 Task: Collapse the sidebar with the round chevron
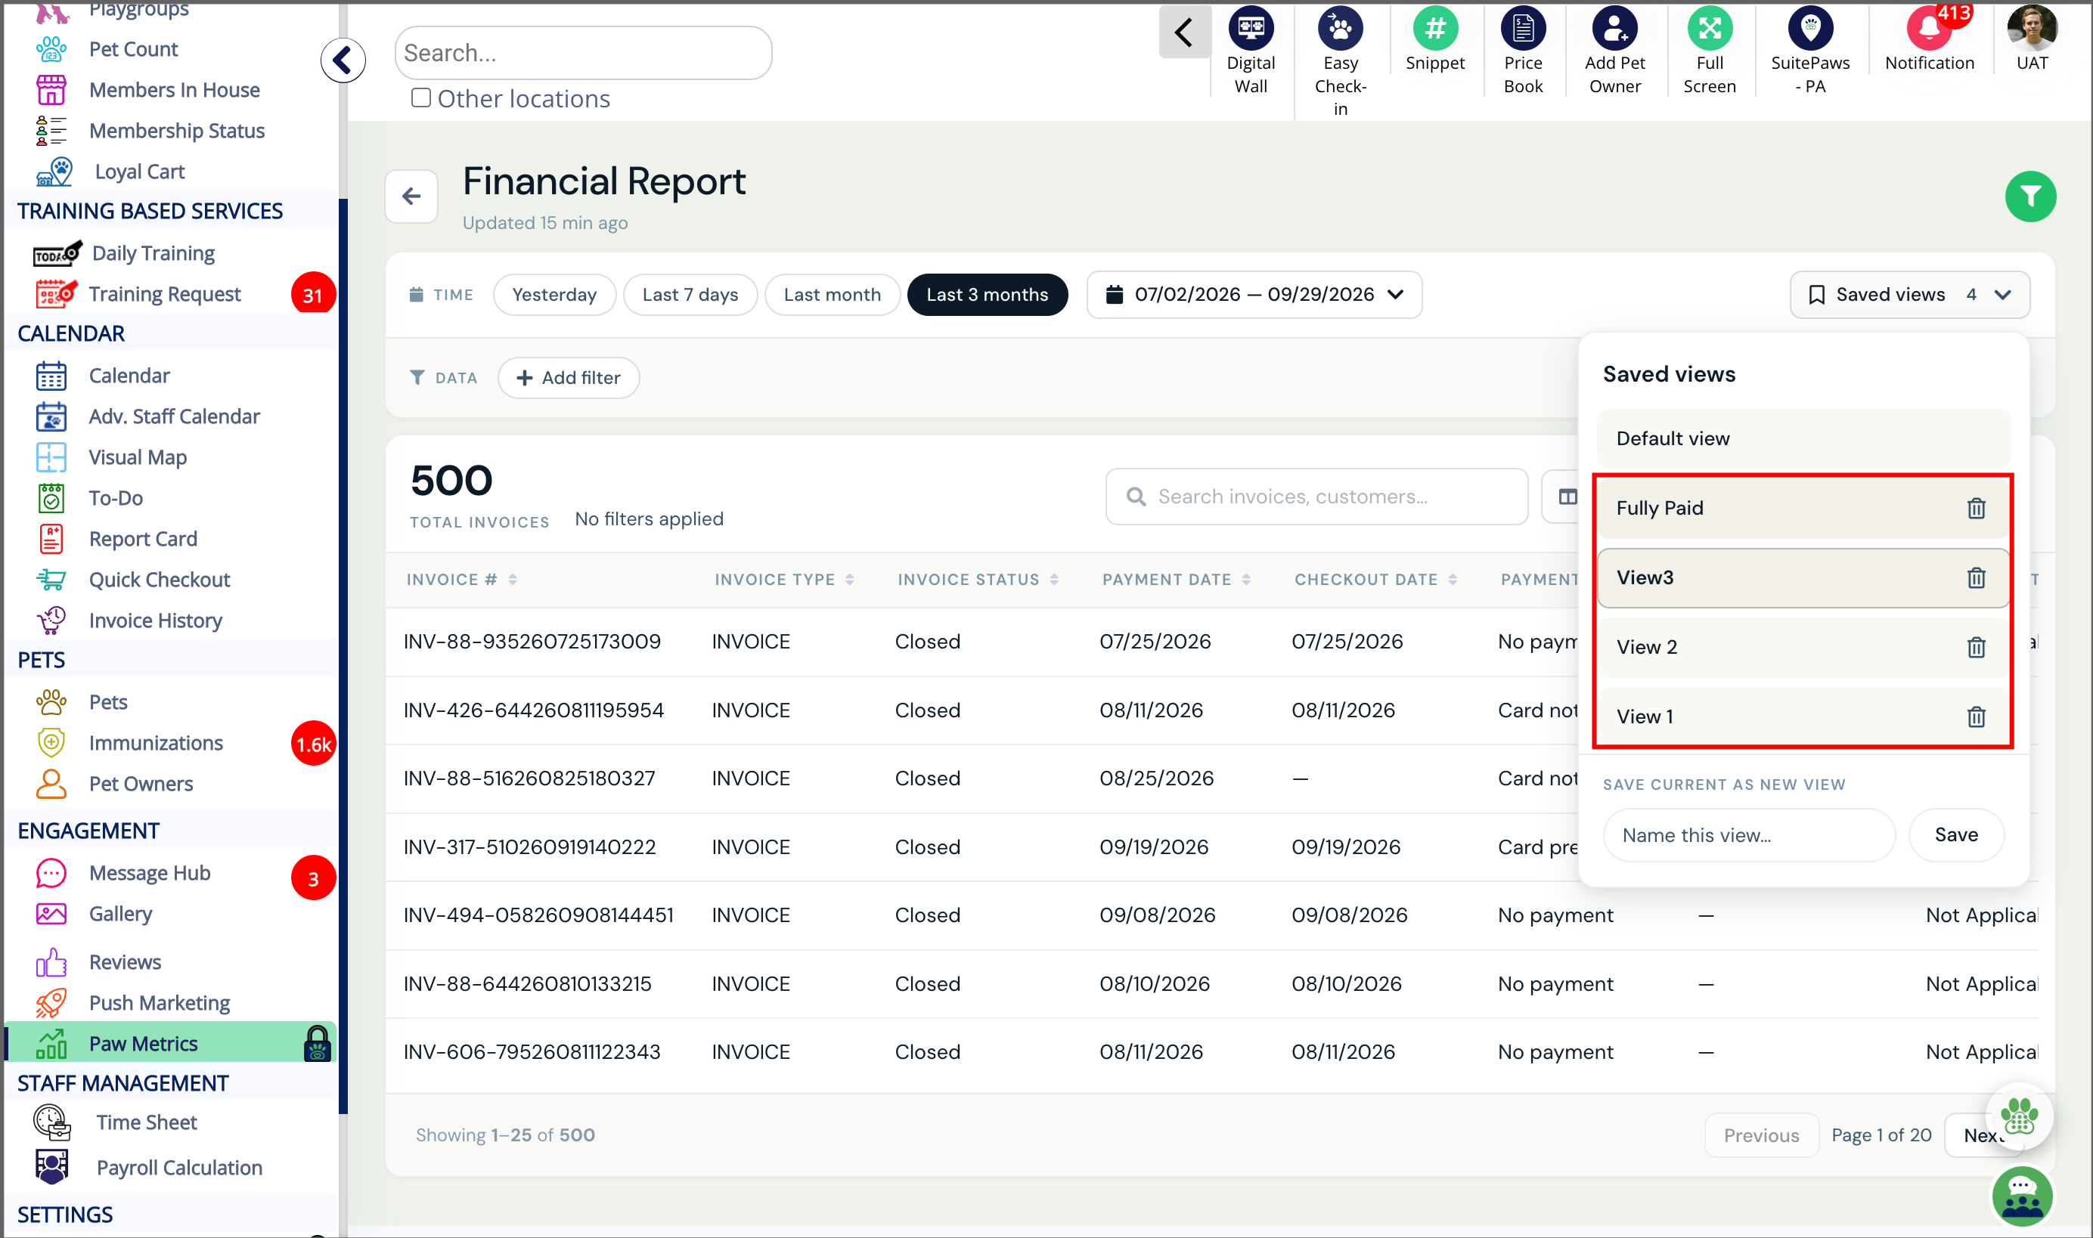click(x=343, y=60)
